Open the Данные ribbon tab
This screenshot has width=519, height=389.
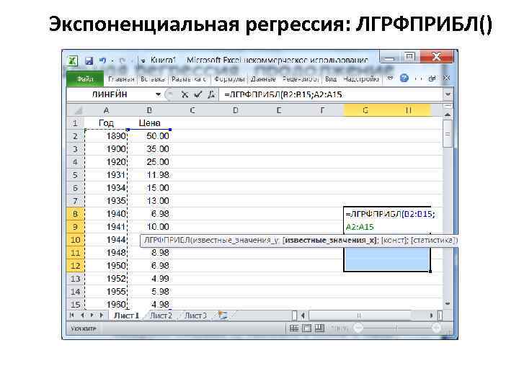pyautogui.click(x=263, y=79)
